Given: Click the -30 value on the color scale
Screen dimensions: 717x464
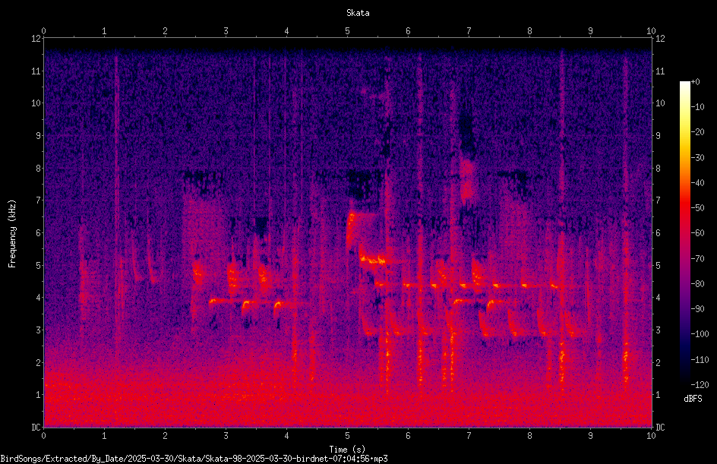Looking at the screenshot, I should coord(697,158).
